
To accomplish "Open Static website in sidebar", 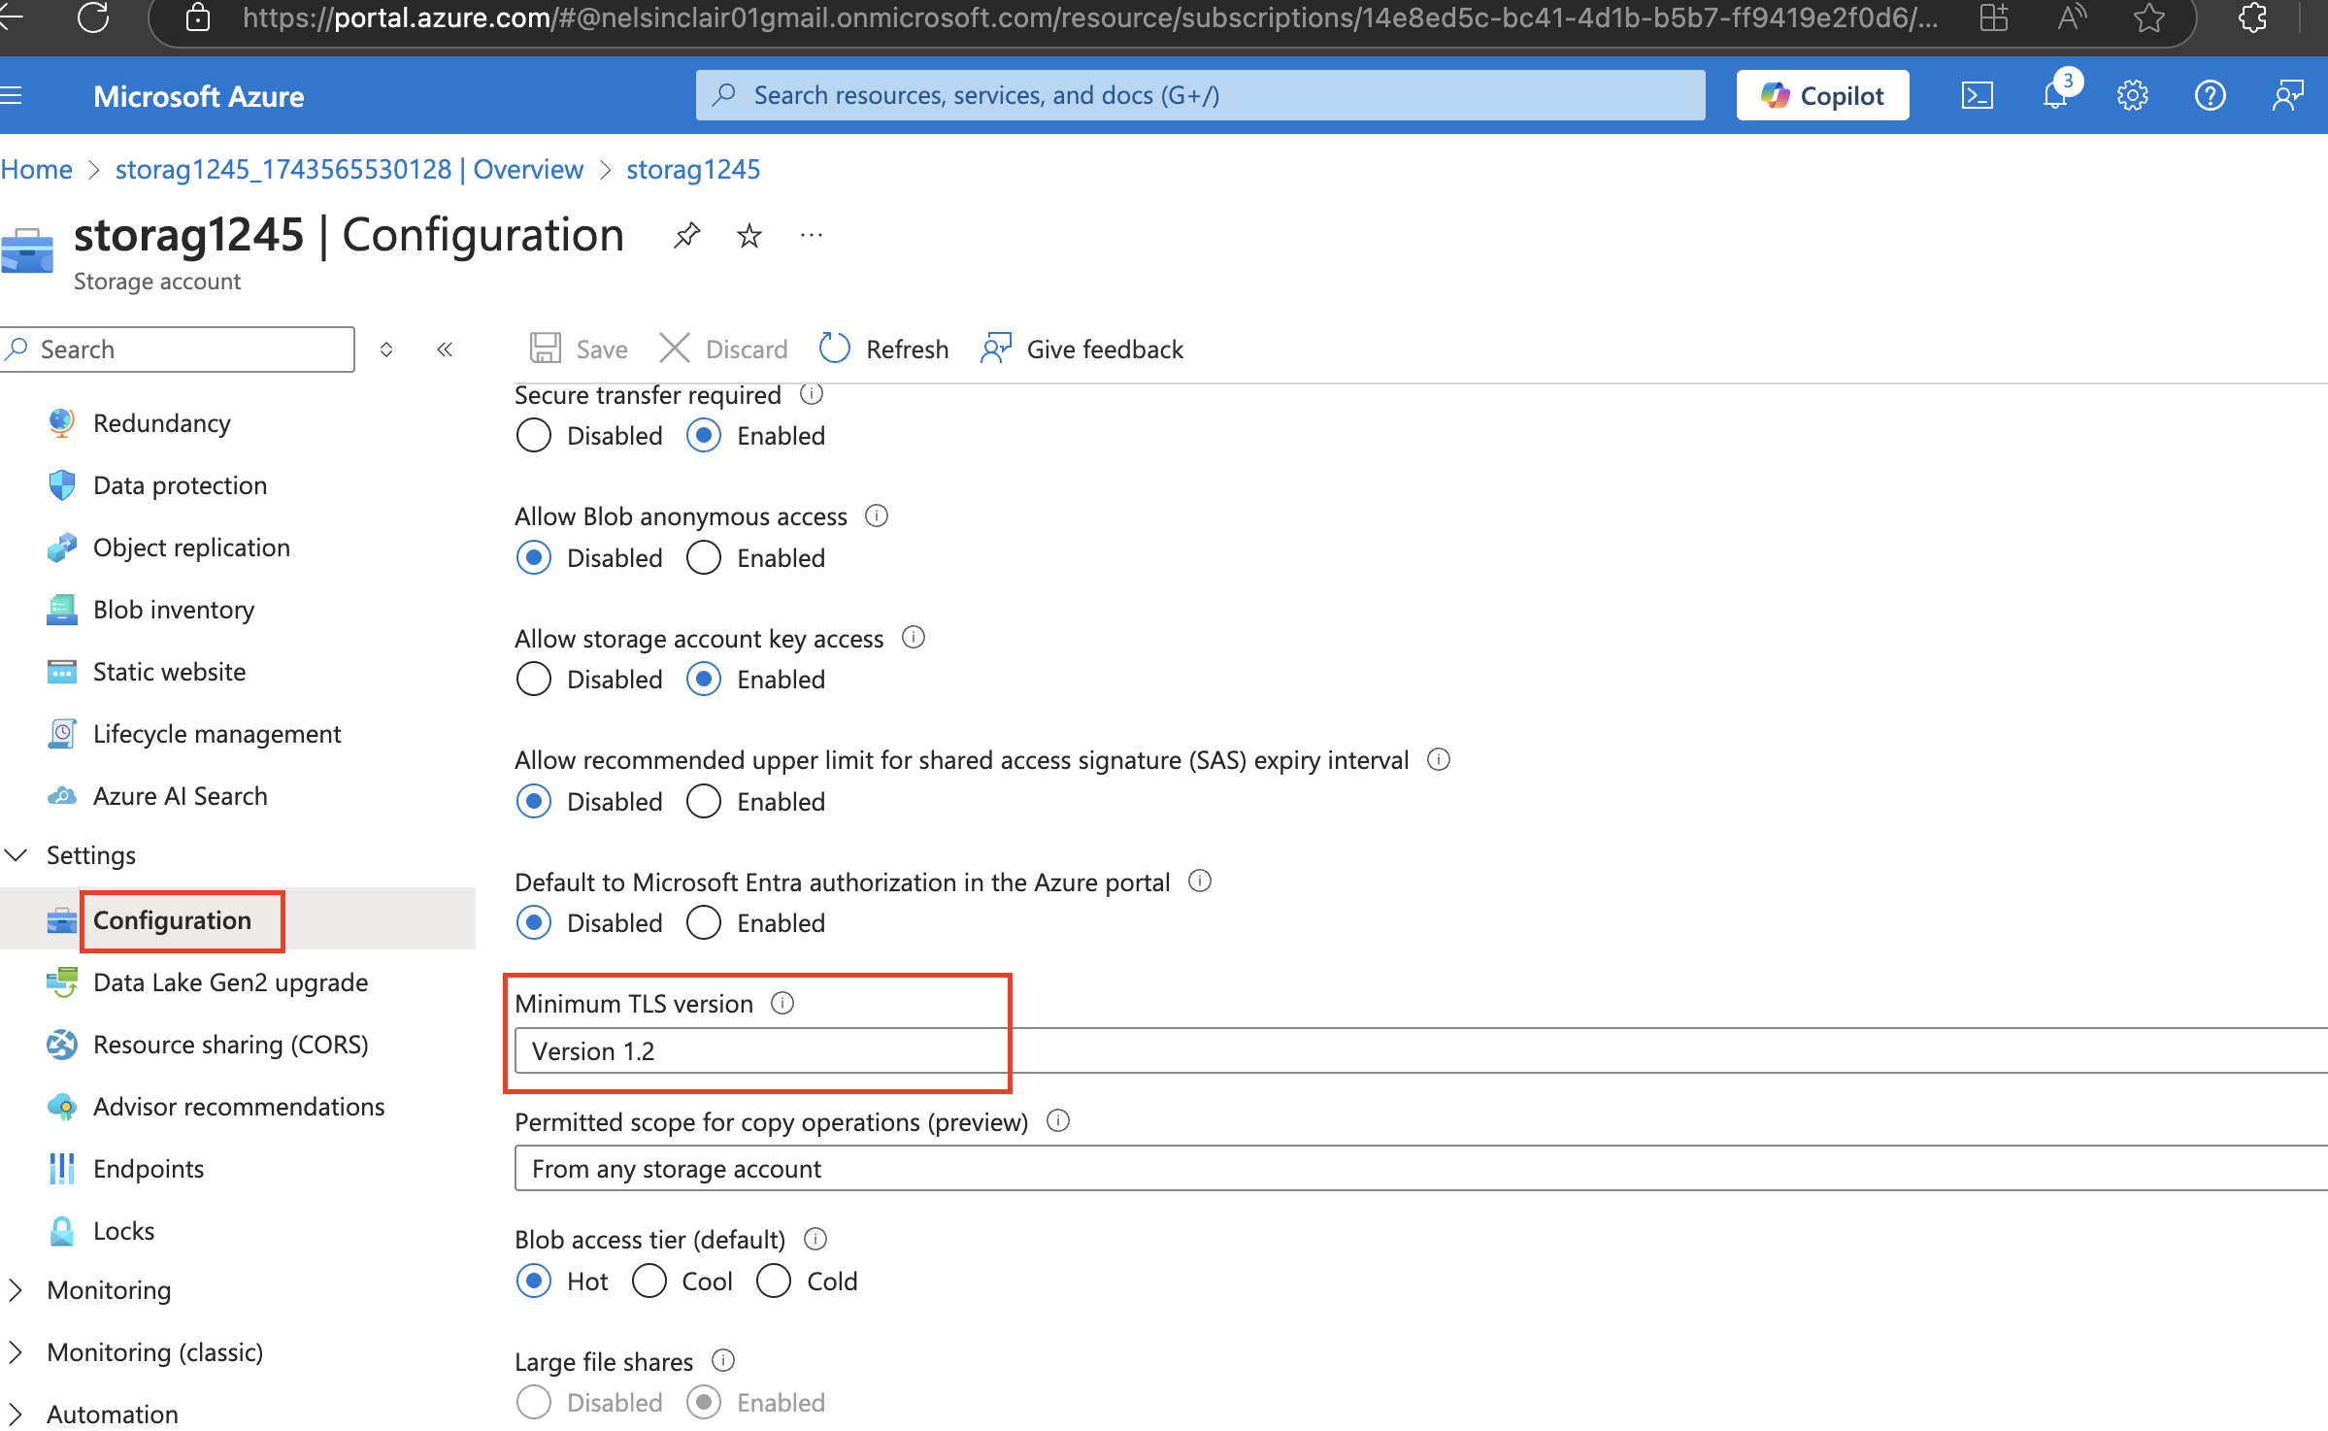I will tap(169, 672).
